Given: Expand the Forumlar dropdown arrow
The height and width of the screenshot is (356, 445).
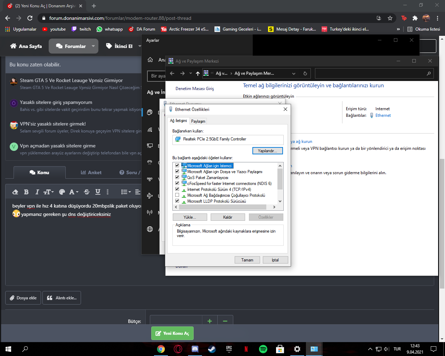Looking at the screenshot, I should [93, 46].
